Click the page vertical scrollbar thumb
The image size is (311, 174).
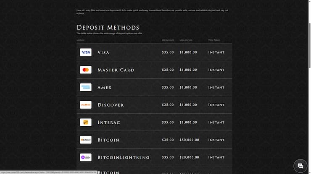(310, 46)
